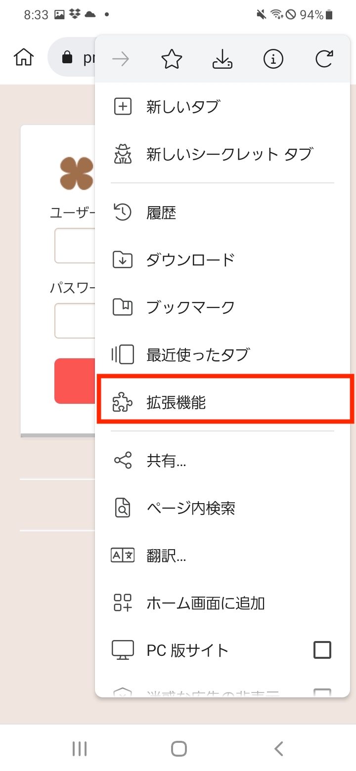This screenshot has width=356, height=771.
Task: Enable the PC 版サイト checkbox
Action: (322, 650)
